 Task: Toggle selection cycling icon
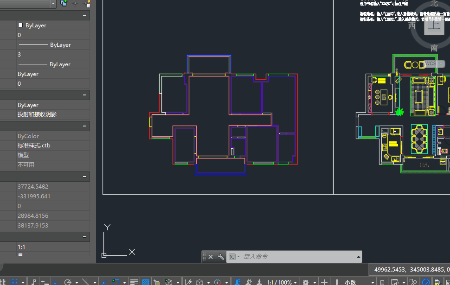pyautogui.click(x=157, y=282)
